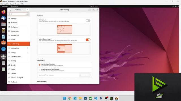181x101 pixels.
Task: Go to Network settings
Action: [x=18, y=19]
